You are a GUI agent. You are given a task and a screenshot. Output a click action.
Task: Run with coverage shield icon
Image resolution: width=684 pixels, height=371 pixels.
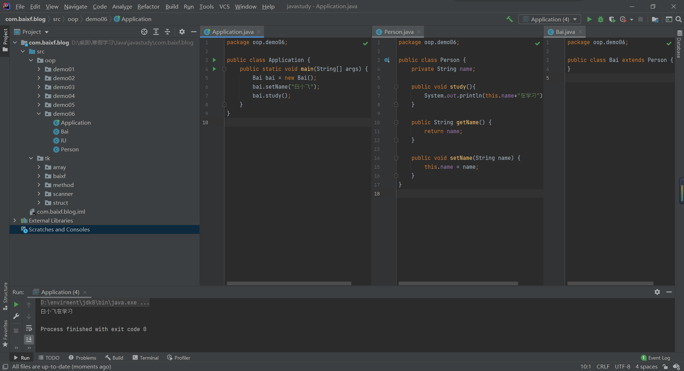612,19
